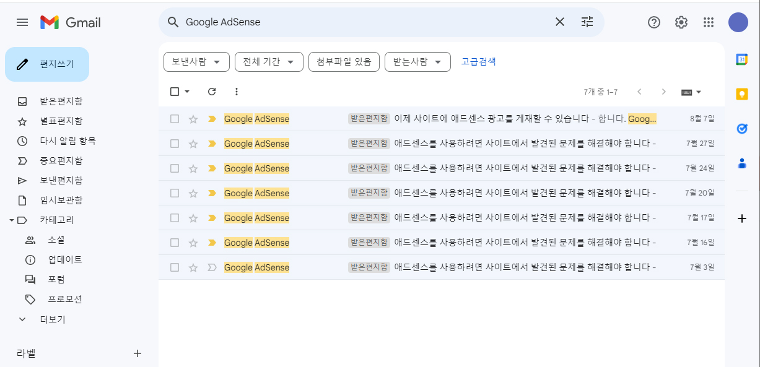This screenshot has height=367, width=760.
Task: Check the box for 7월 24일 email
Action: tap(175, 168)
